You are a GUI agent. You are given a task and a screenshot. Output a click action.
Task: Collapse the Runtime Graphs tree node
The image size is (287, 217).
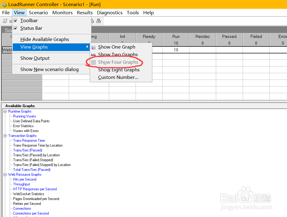pos(5,111)
